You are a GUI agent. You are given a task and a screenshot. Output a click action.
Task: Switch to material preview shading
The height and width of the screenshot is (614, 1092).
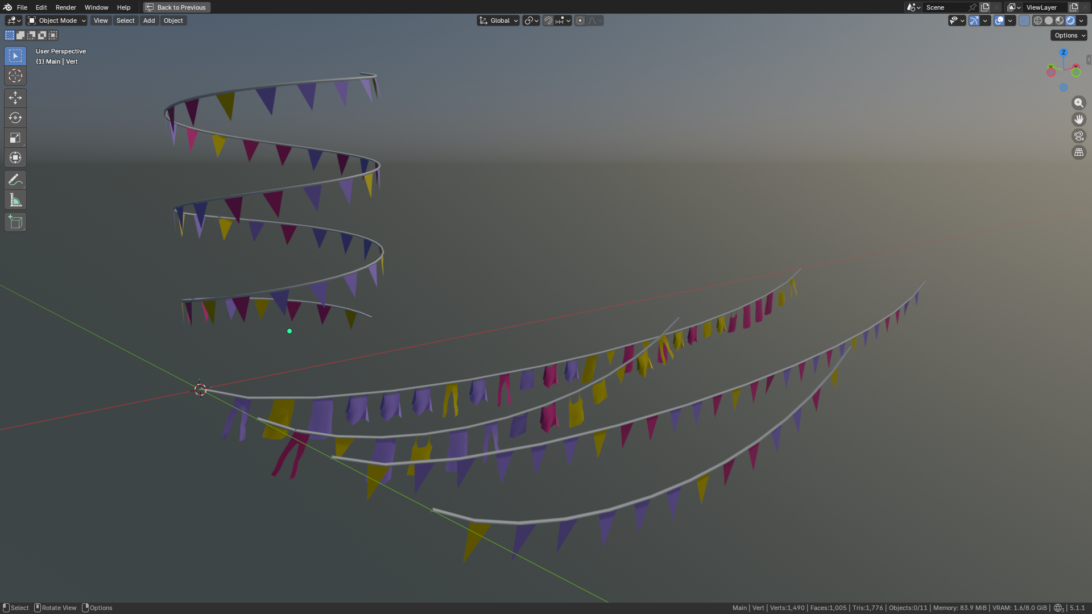pos(1059,20)
